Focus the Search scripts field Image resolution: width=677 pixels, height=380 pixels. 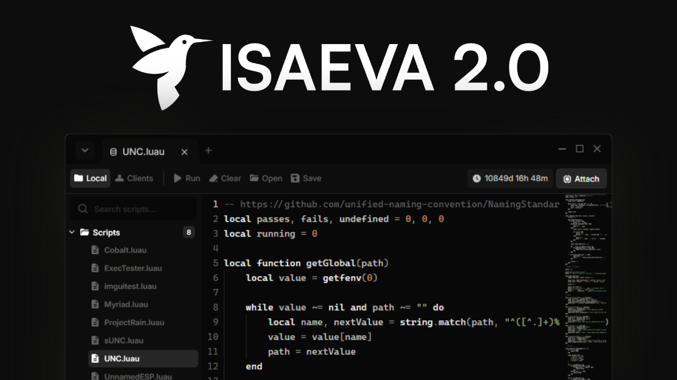coord(133,209)
